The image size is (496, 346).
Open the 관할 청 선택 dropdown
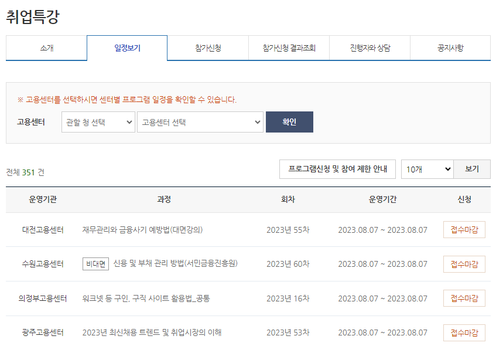pyautogui.click(x=98, y=122)
